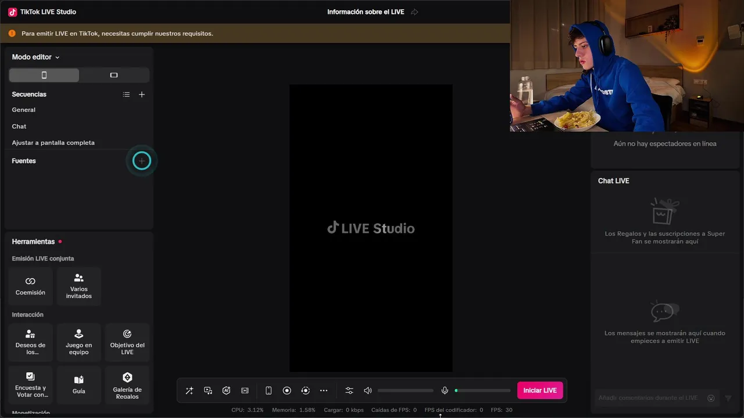Click the phone preview icon in toolbar

[x=269, y=391]
